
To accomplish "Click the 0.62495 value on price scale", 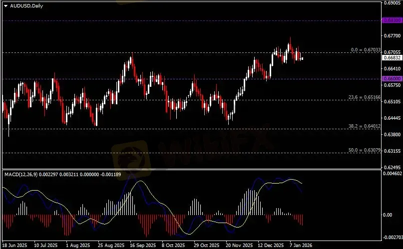I will pyautogui.click(x=392, y=167).
